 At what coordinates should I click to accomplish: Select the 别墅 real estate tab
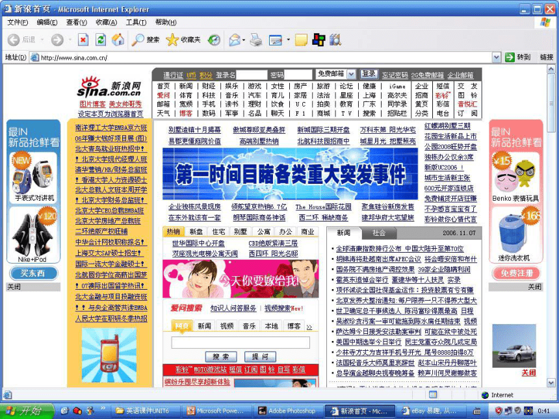[240, 232]
